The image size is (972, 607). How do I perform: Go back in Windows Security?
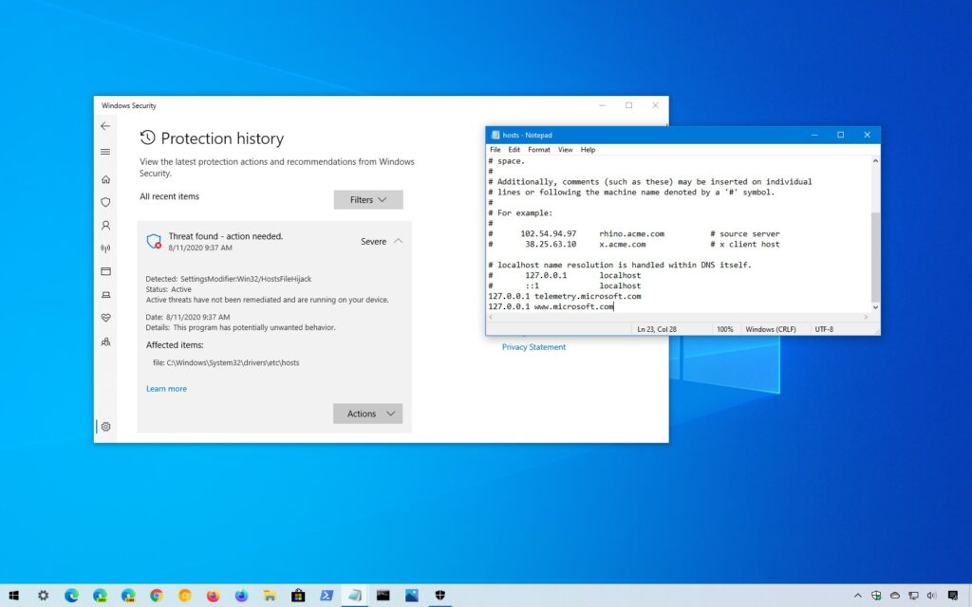pyautogui.click(x=105, y=126)
